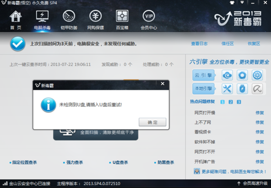Click 修复 for 上不了网
This screenshot has height=188, width=271.
tap(260, 122)
